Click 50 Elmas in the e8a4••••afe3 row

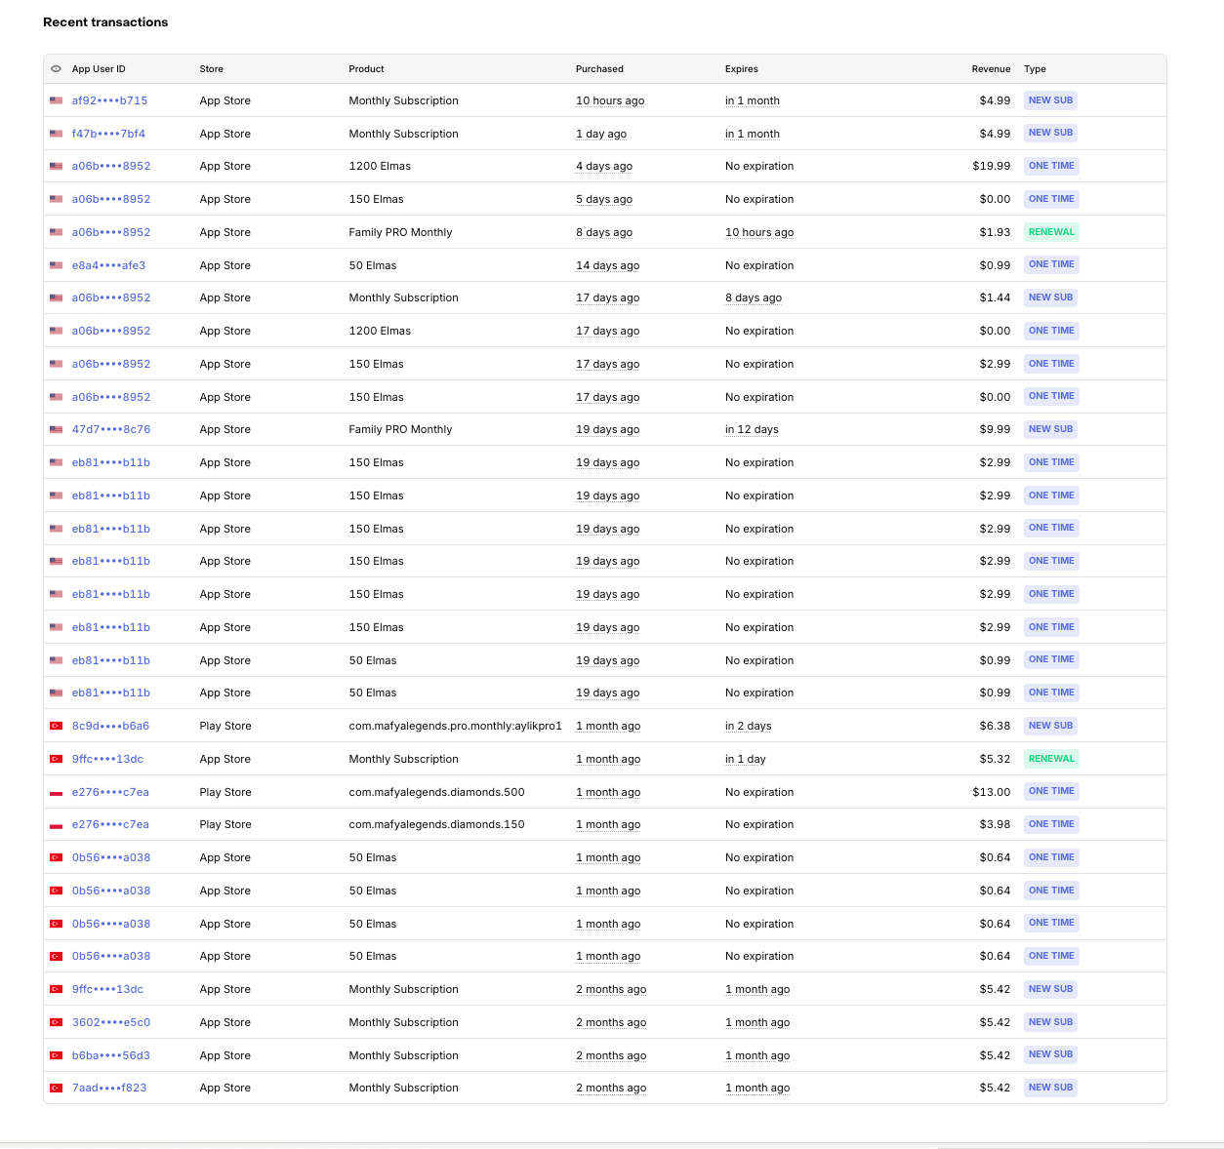373,265
